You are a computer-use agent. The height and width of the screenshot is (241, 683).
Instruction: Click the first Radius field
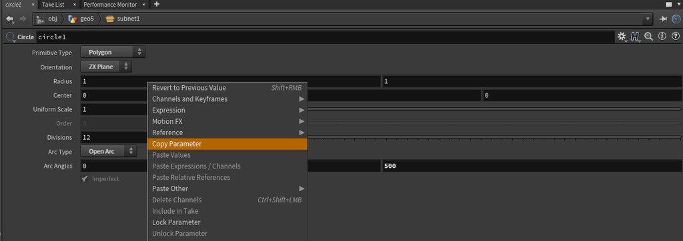[x=114, y=81]
